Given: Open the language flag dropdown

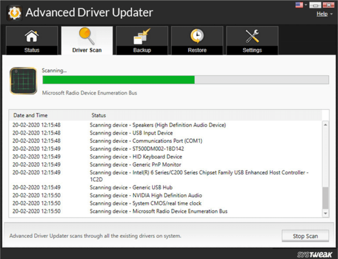Looking at the screenshot, I should coord(299,4).
